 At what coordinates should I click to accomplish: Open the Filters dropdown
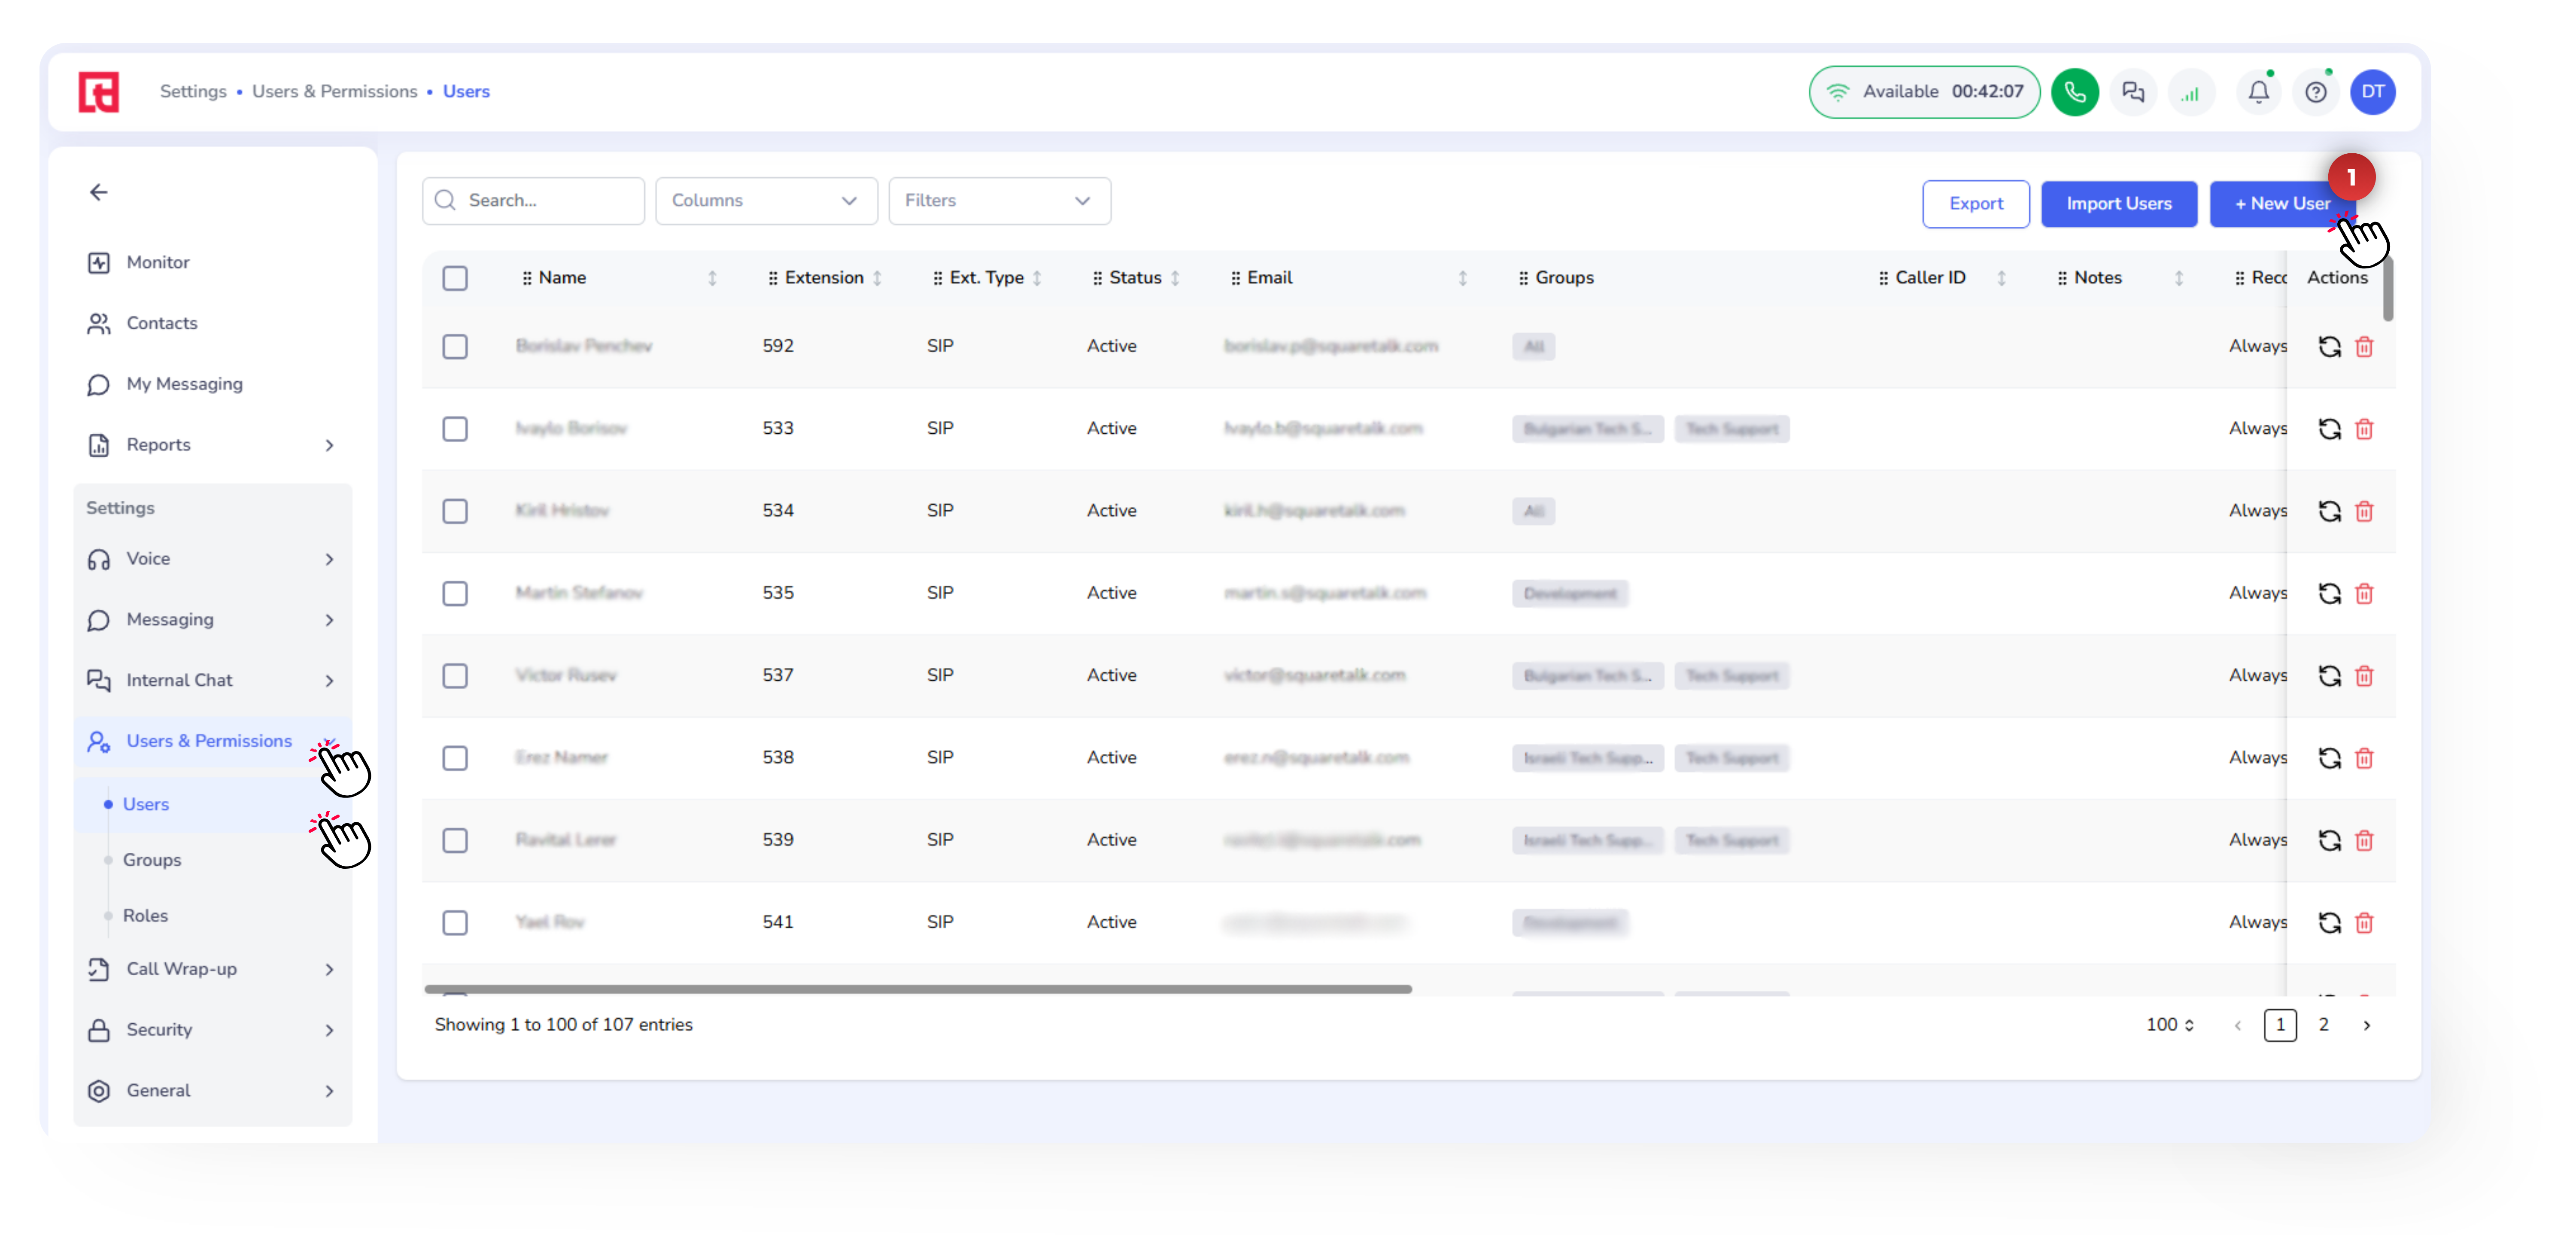click(998, 201)
